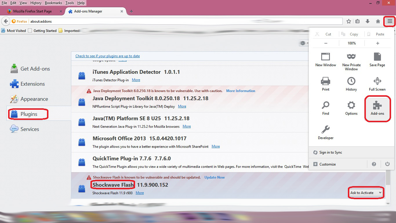Image resolution: width=396 pixels, height=223 pixels.
Task: Click the add-ons tools gear dropdown
Action: [x=304, y=43]
